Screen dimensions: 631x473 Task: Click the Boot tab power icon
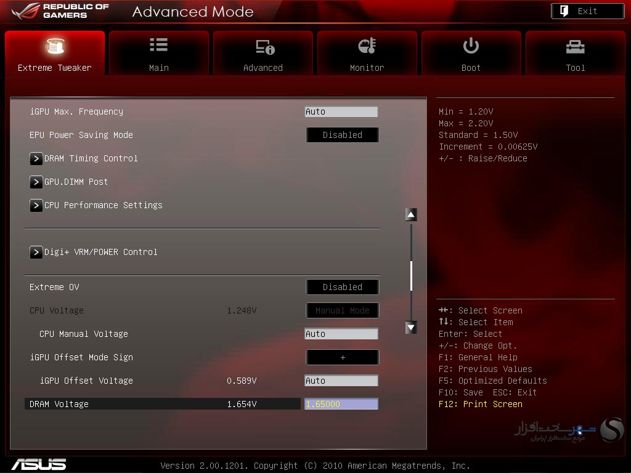coord(471,46)
